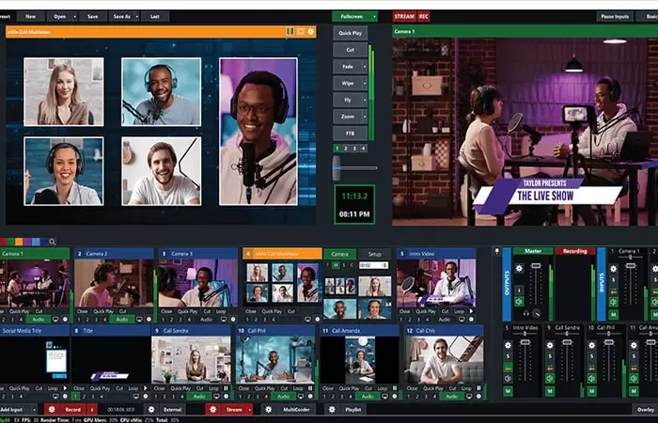The image size is (658, 423).
Task: Expand the Fade transition dropdown
Action: pyautogui.click(x=365, y=67)
